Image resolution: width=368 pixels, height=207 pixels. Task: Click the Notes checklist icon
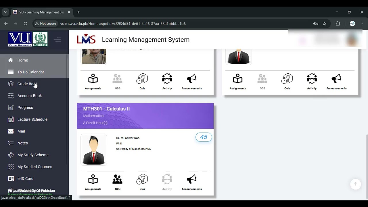[11, 143]
